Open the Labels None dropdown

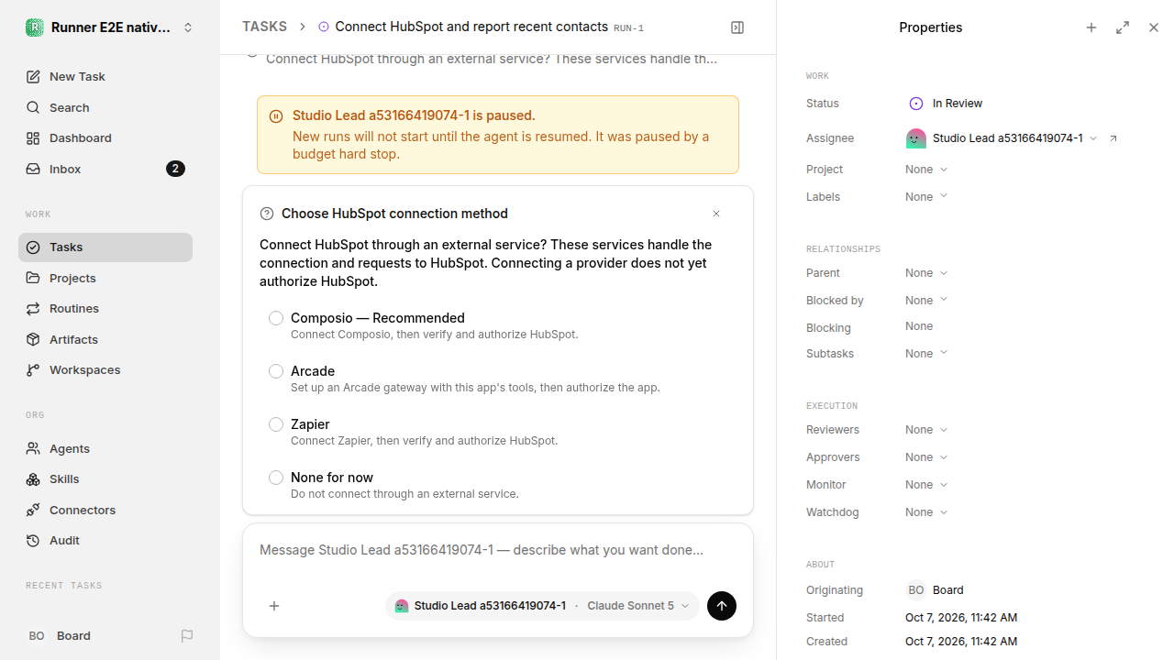[926, 197]
